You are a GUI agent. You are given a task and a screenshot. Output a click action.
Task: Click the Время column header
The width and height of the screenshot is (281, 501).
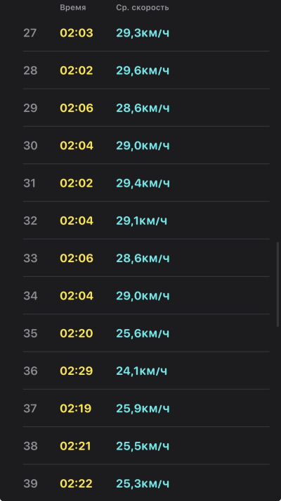pos(73,8)
